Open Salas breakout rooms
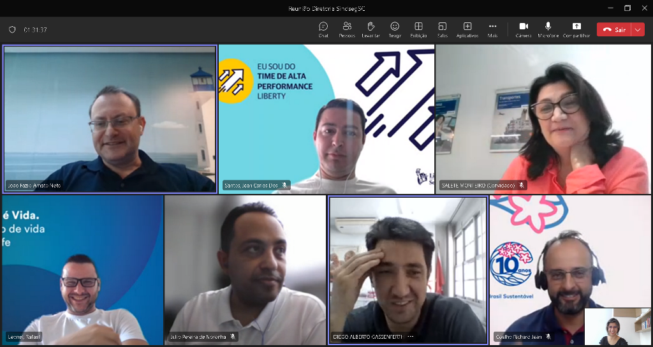Image resolution: width=653 pixels, height=347 pixels. 443,29
